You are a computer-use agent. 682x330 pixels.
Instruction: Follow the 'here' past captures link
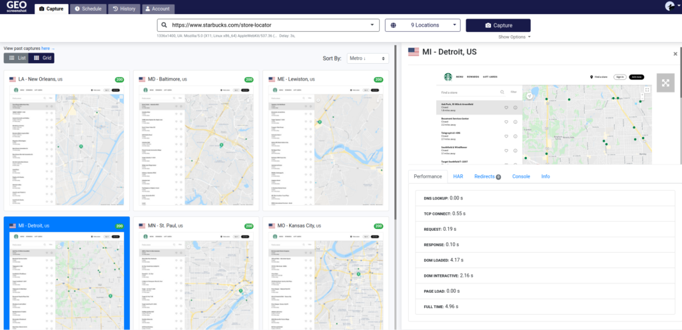point(48,48)
